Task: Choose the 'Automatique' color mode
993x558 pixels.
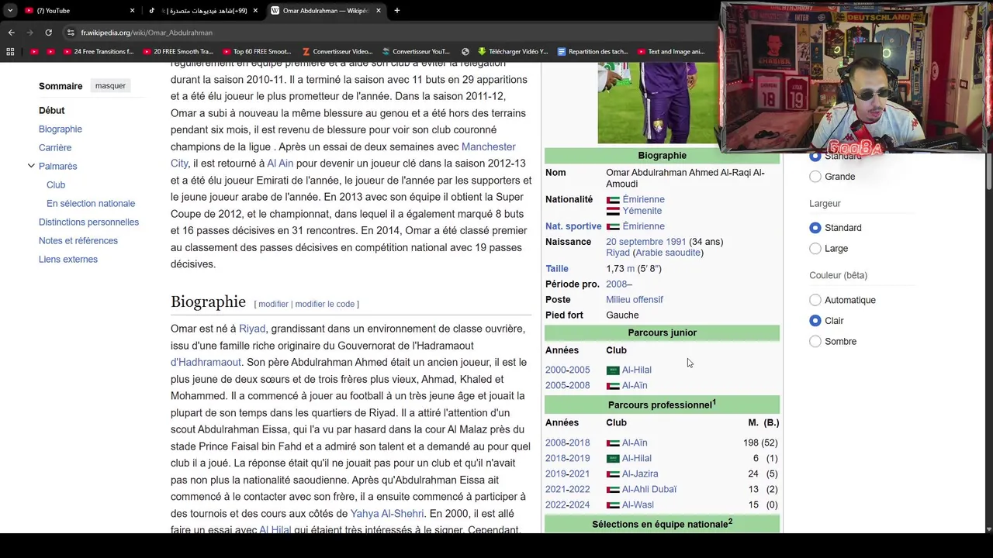Action: point(815,300)
